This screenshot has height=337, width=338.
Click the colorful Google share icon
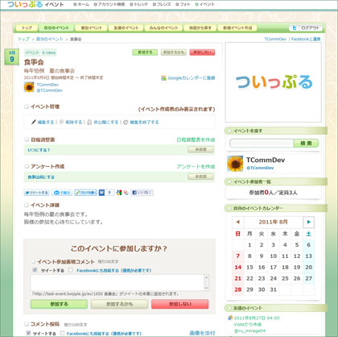point(119,193)
